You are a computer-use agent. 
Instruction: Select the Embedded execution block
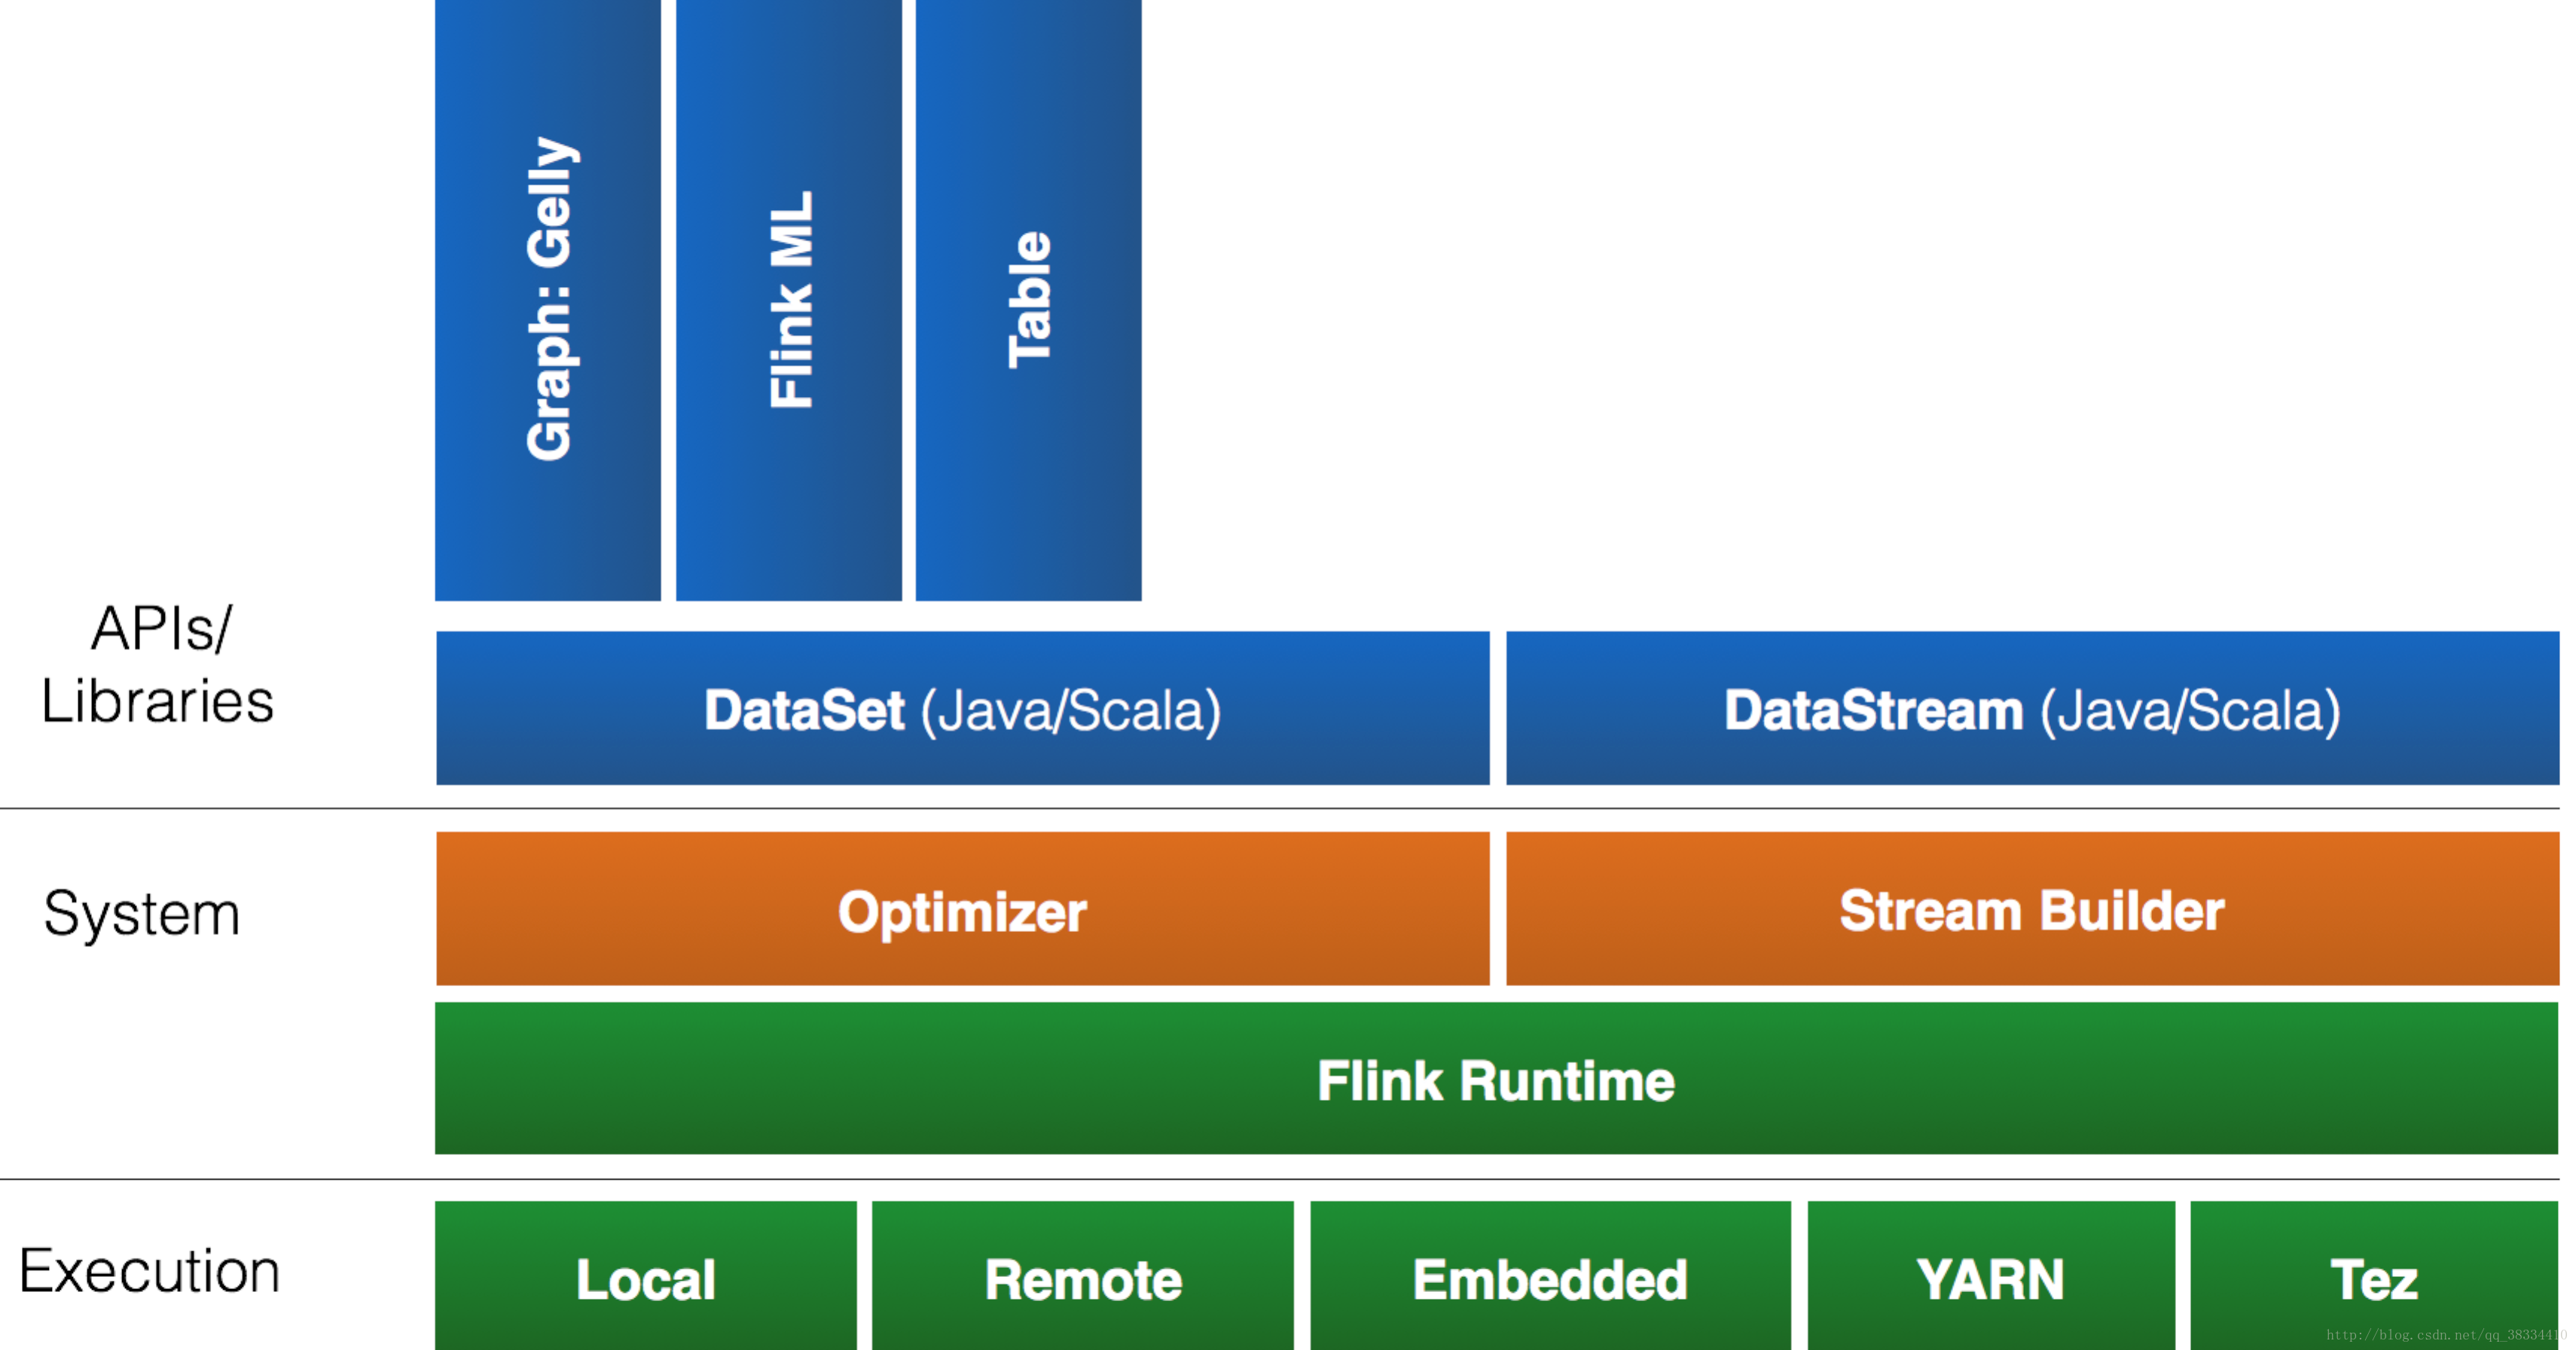click(x=1551, y=1276)
